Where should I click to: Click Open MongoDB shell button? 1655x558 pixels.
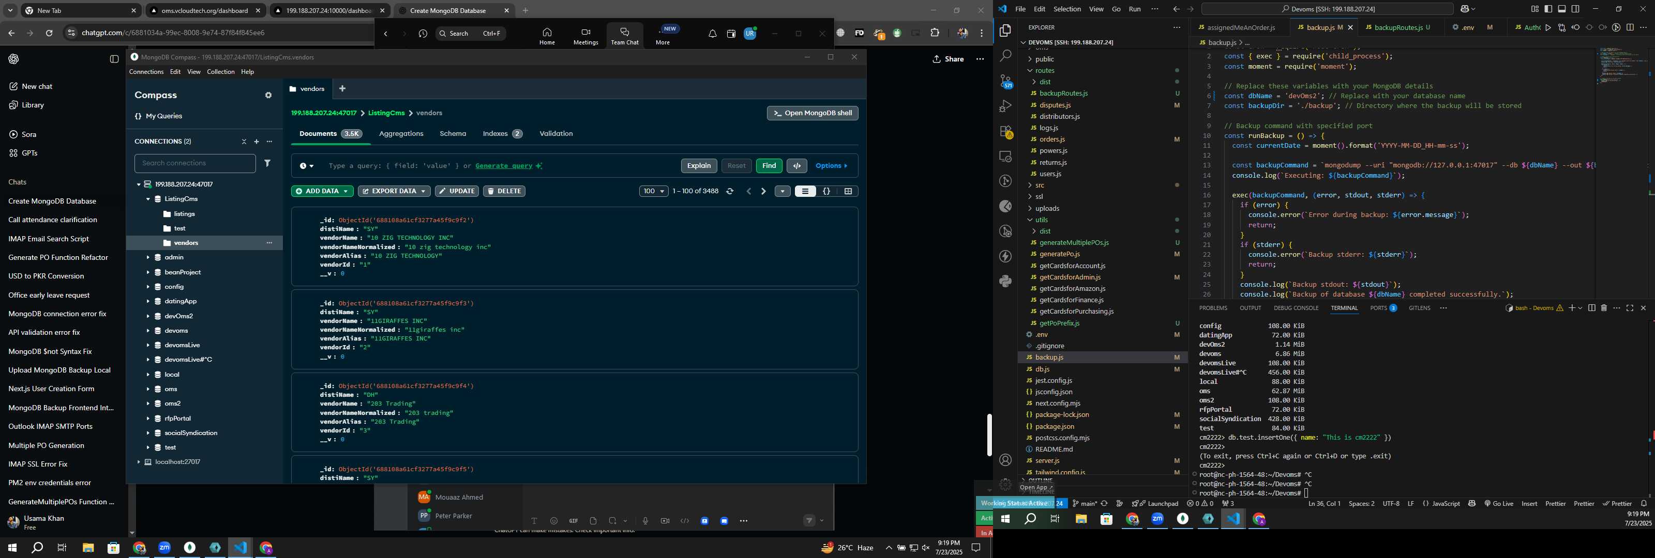pos(813,113)
